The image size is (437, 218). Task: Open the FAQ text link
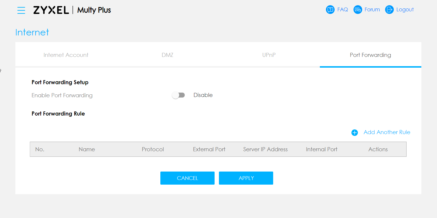(x=342, y=10)
